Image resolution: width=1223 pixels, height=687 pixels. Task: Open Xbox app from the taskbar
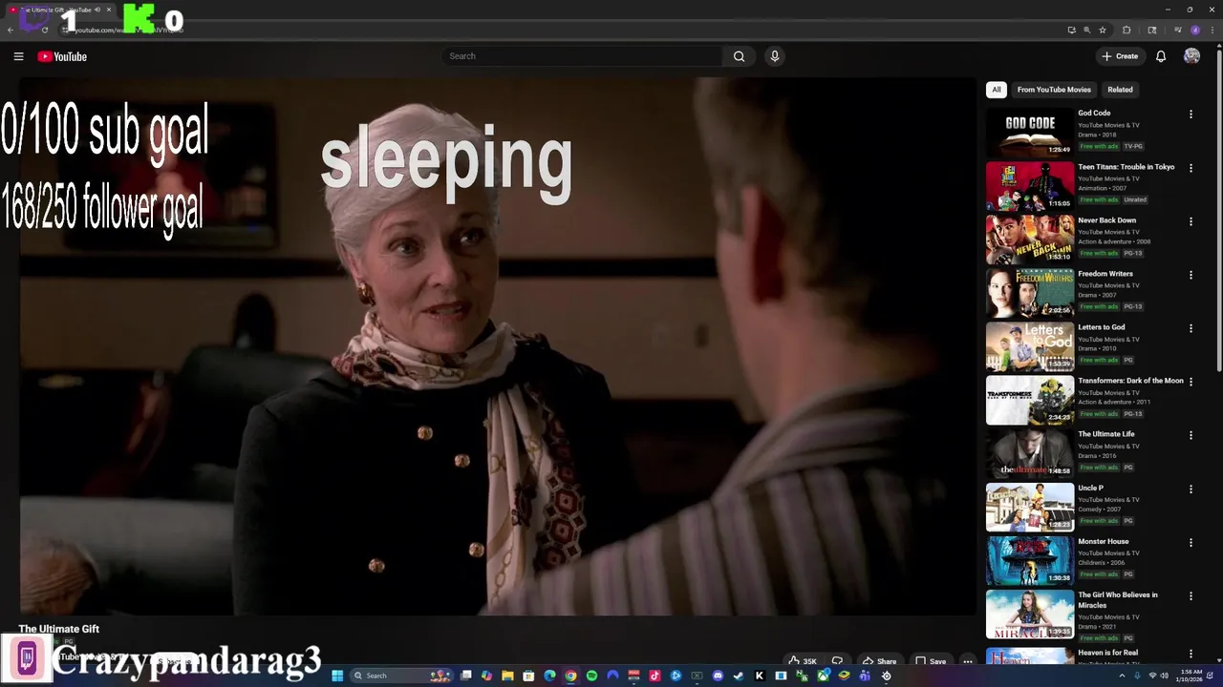(x=823, y=676)
